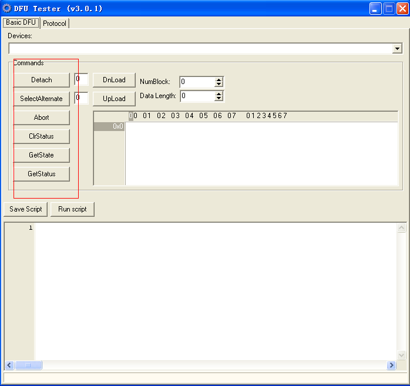This screenshot has width=410, height=386.
Task: Click the SelectAlternate button
Action: (x=42, y=99)
